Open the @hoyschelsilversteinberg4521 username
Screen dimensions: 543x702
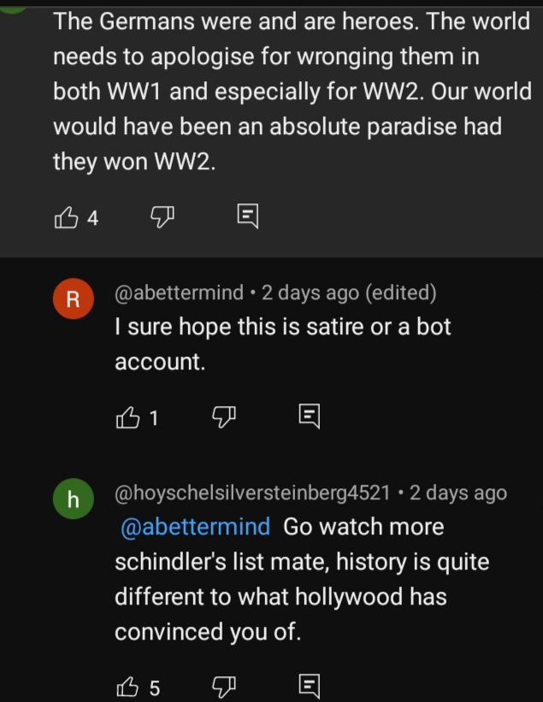coord(252,493)
